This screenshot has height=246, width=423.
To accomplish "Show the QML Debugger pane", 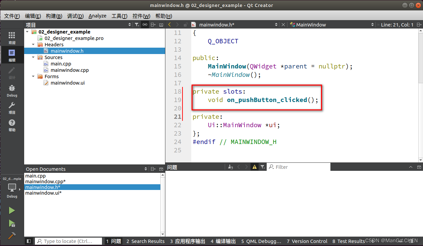I will point(261,241).
